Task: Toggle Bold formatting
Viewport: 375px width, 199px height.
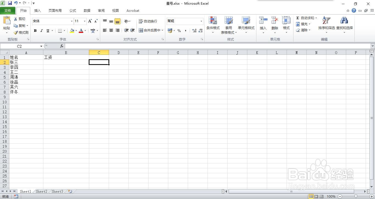Action: 35,31
